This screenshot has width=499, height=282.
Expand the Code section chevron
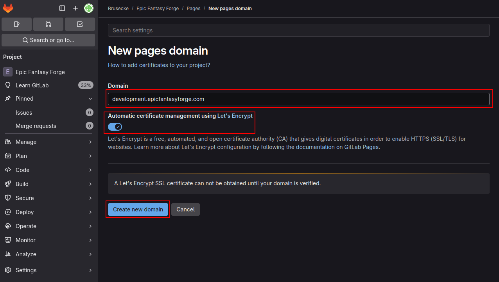[x=90, y=170]
